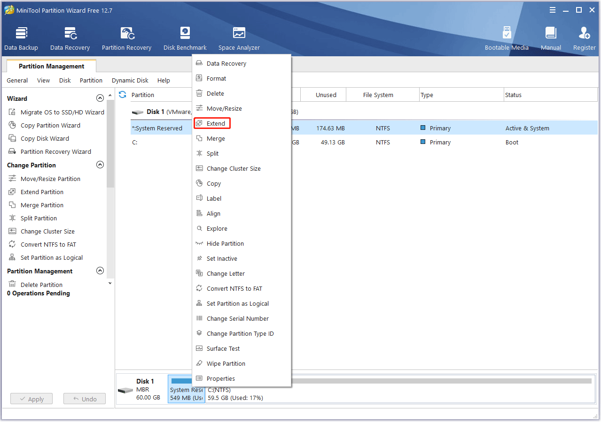601x422 pixels.
Task: Open the Partition menu
Action: pos(91,80)
